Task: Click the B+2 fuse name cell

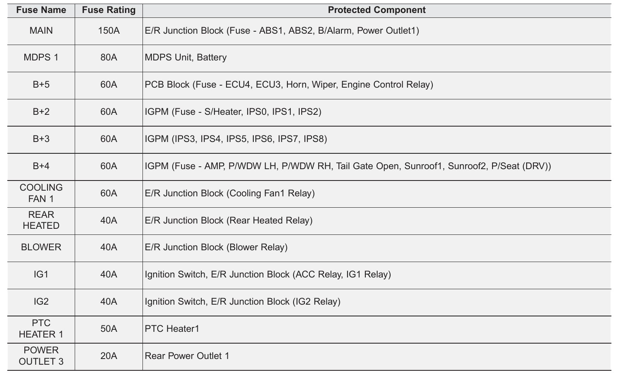Action: coord(41,112)
